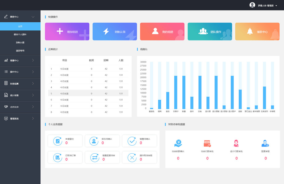
Task: Expand the 合作伙伴 chevron
Action: click(x=33, y=107)
